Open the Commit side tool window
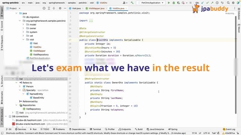 click(x=2, y=26)
